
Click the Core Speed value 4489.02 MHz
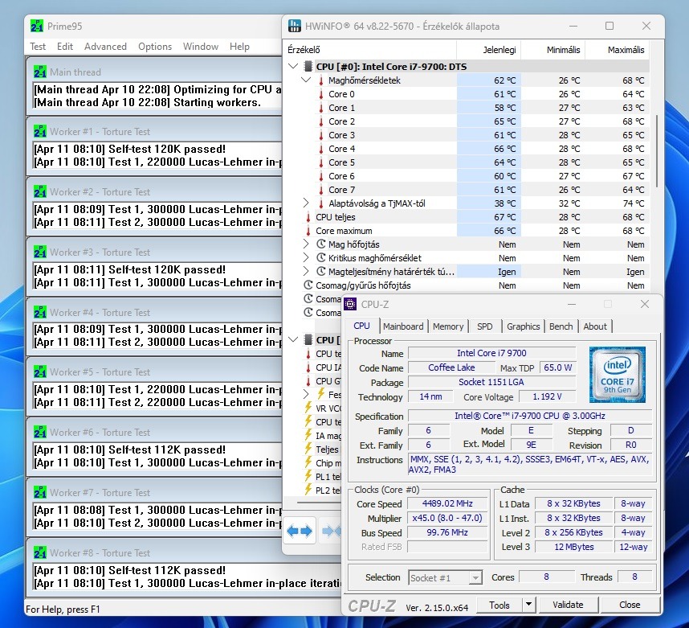pyautogui.click(x=447, y=503)
